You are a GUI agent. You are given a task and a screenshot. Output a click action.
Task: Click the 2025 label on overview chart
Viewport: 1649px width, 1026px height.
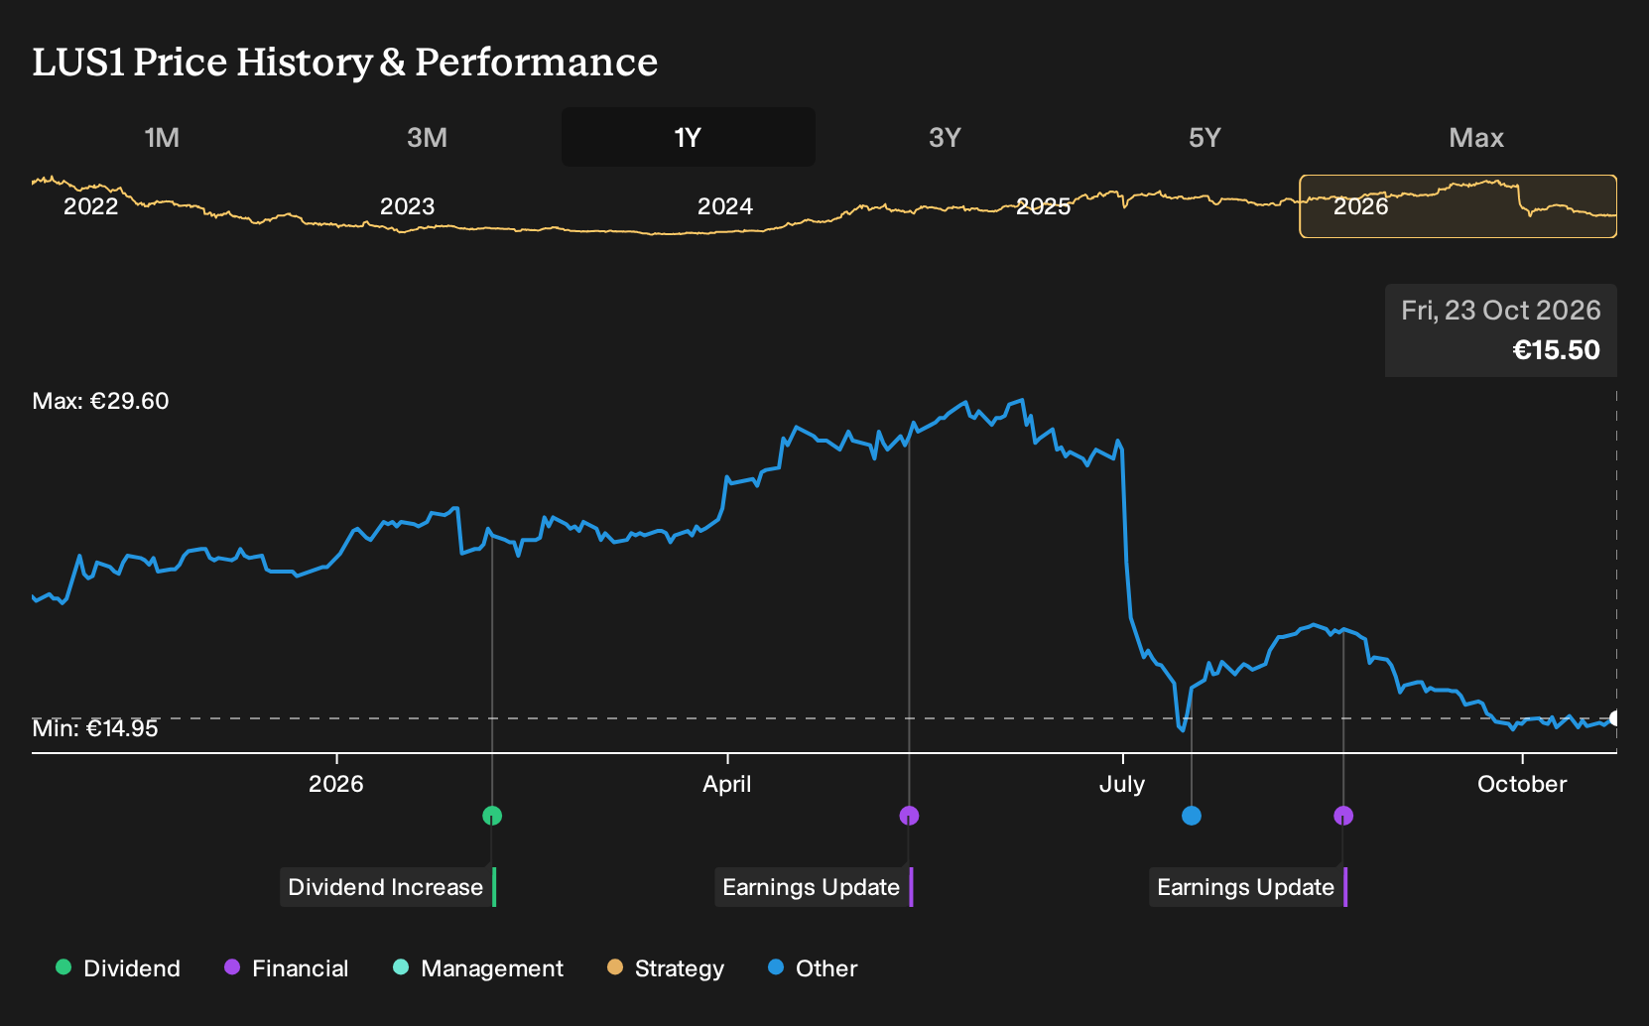(x=1044, y=206)
